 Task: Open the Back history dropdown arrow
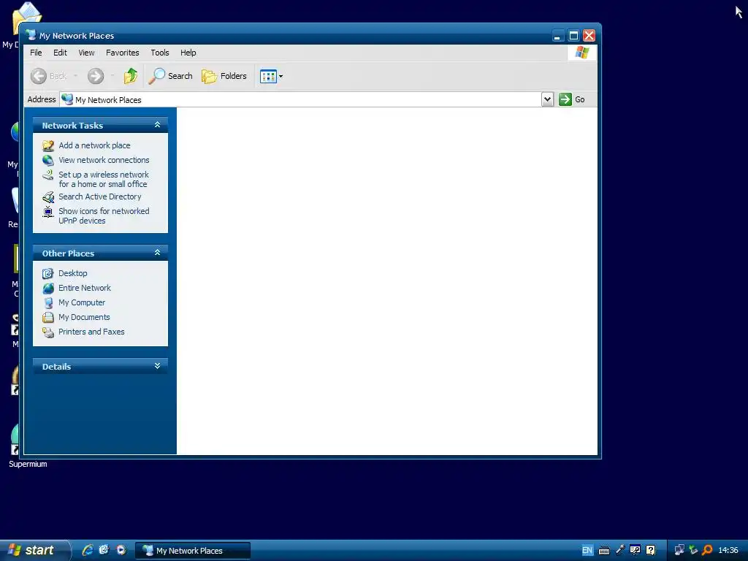[x=75, y=76]
